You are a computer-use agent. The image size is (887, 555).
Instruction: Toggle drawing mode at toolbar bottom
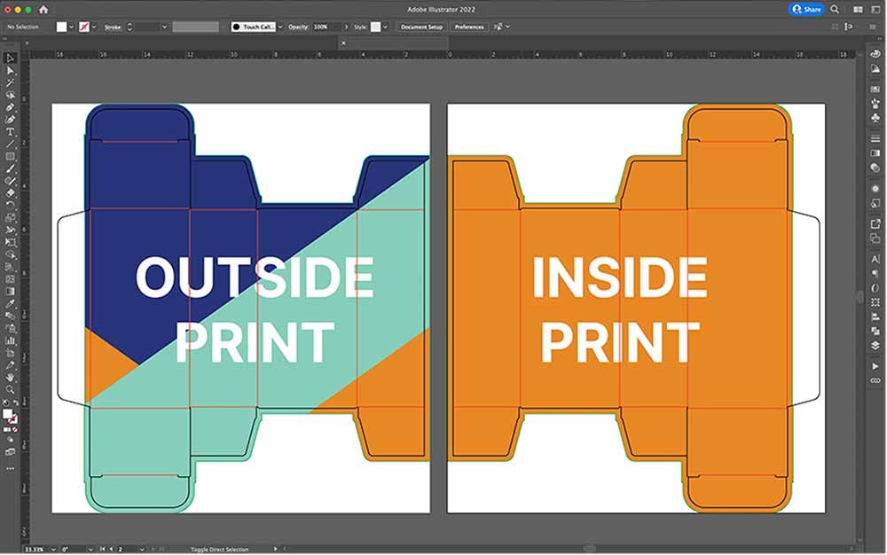click(x=10, y=441)
